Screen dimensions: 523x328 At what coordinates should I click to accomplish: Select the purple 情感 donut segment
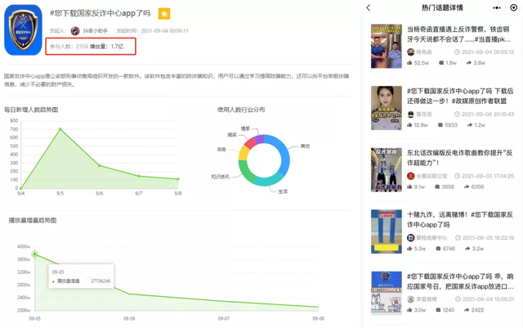click(259, 138)
